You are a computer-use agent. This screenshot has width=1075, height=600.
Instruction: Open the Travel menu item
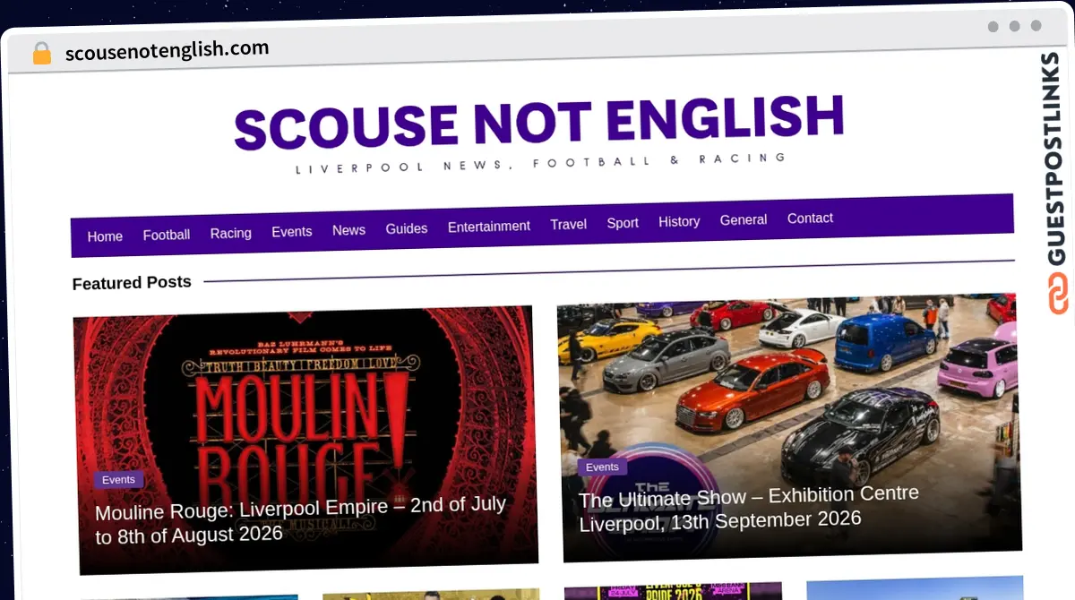tap(569, 224)
